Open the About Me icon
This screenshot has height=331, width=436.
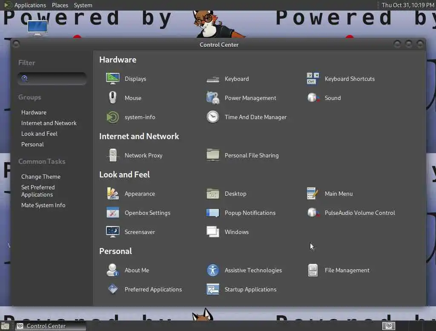click(112, 270)
